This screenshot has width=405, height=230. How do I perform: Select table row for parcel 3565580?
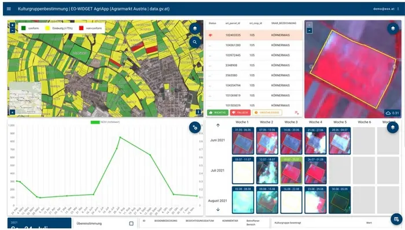[x=254, y=75]
